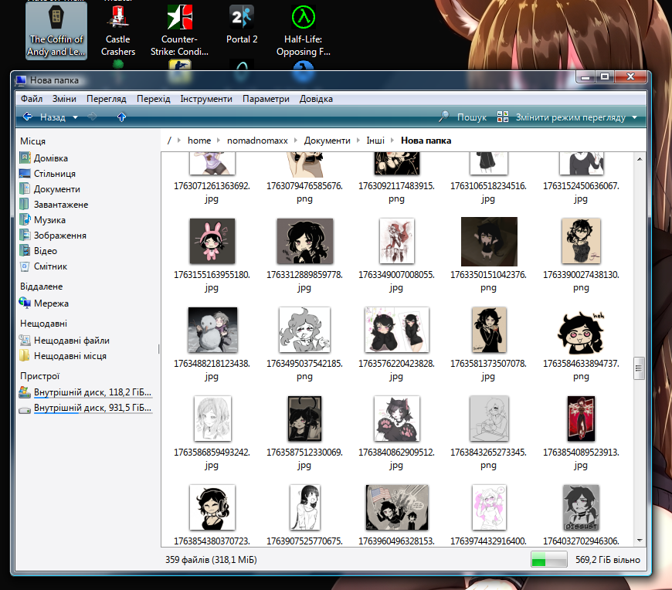This screenshot has height=590, width=672.
Task: Open Зображення icon in sidebar
Action: click(25, 235)
